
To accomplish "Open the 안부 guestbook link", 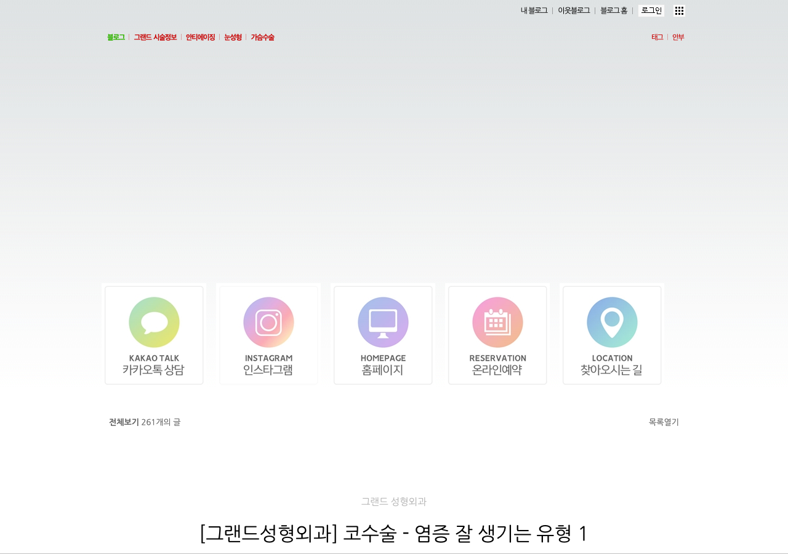I will (678, 38).
